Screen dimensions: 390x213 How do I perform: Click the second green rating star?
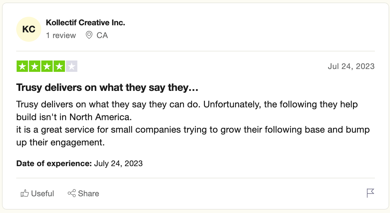(x=34, y=66)
